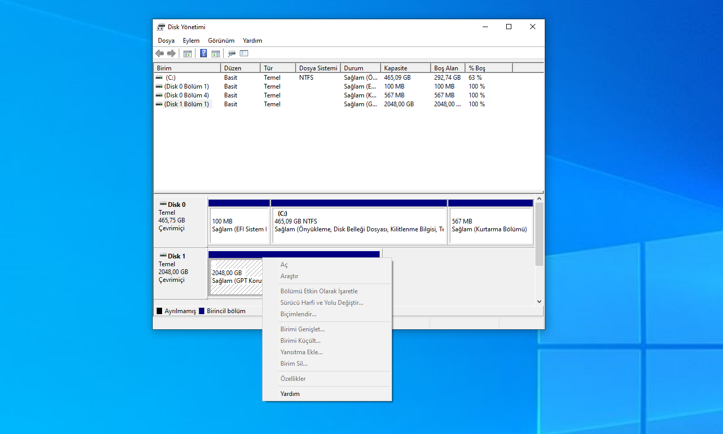Click the Forward arrow toolbar icon
Viewport: 723px width, 434px height.
click(x=171, y=54)
